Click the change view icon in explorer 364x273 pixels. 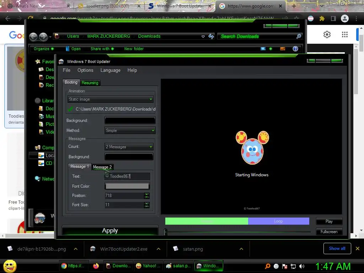pos(263,49)
